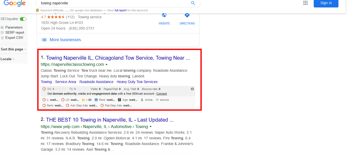Click the Age archive icon
The image size is (348, 154).
click(119, 100)
